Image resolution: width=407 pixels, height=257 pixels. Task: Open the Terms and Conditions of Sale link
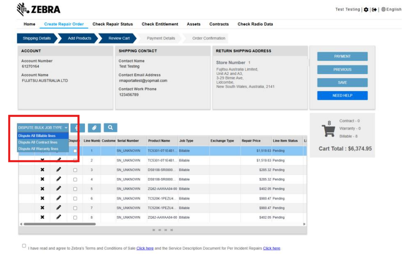[x=145, y=249]
